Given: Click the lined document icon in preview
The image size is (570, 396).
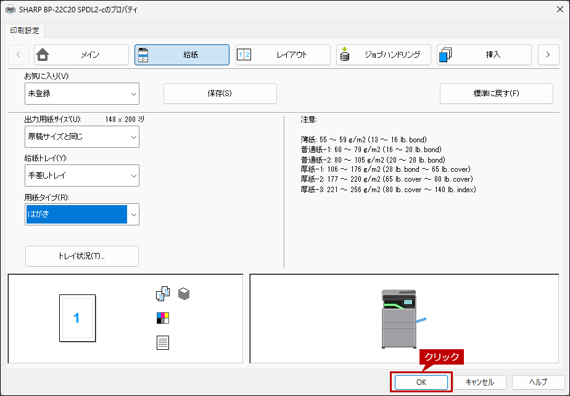Looking at the screenshot, I should [163, 342].
